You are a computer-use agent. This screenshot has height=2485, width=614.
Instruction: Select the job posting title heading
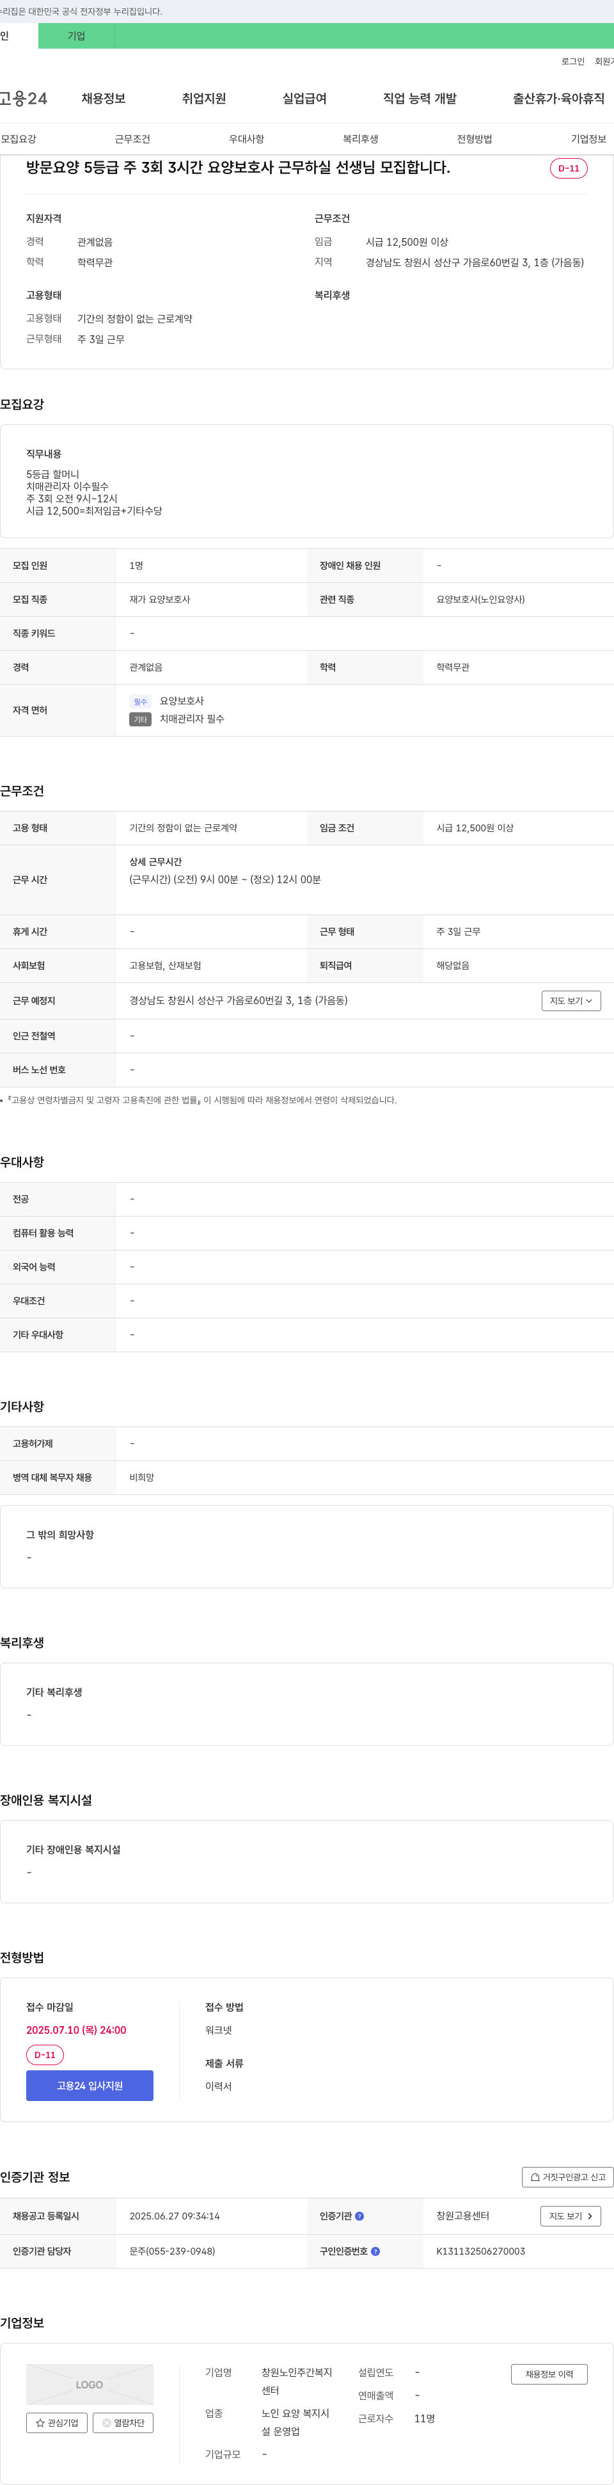238,167
